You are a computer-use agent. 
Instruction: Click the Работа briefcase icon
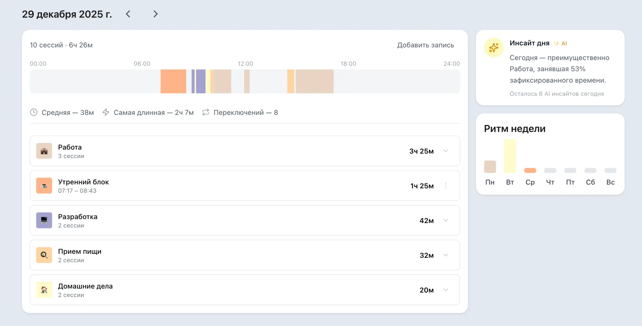coord(44,151)
